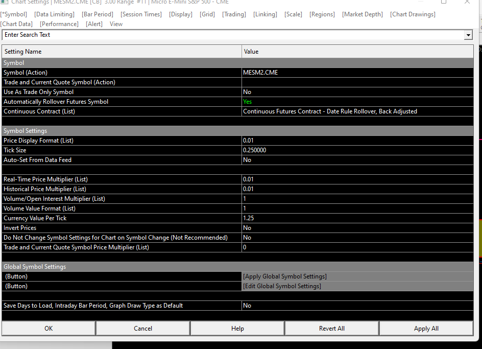Image resolution: width=482 pixels, height=349 pixels.
Task: Toggle Auto-Set From Data Feed value
Action: (x=357, y=160)
